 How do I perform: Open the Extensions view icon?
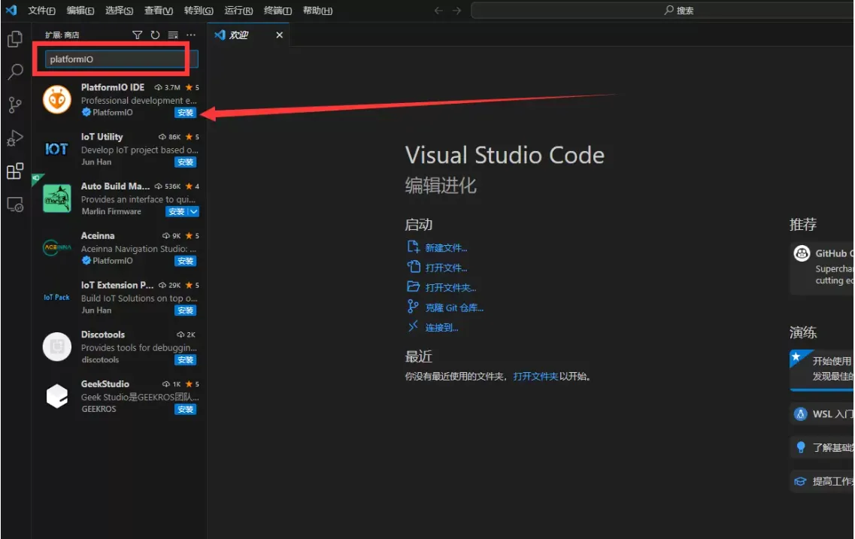[15, 171]
